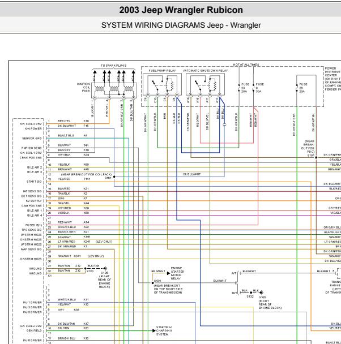
Task: Click the 'ENGINE STARTER MOTOR RELAY' label
Action: [177, 273]
